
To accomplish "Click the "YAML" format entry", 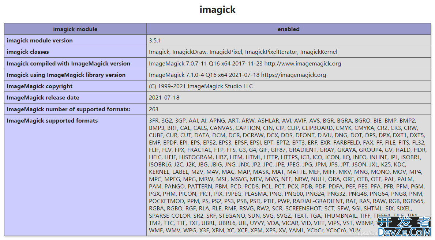I will (x=297, y=230).
